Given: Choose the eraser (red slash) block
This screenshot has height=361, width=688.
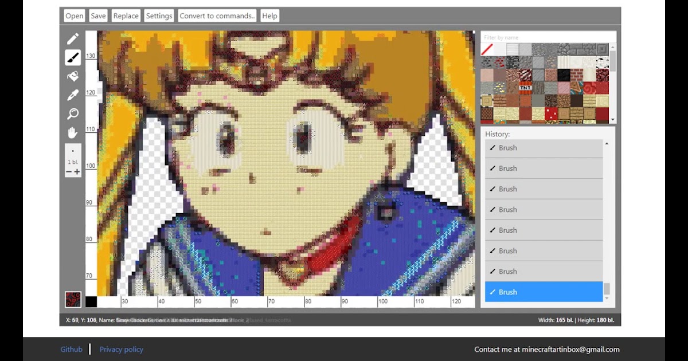Looking at the screenshot, I should coord(487,49).
